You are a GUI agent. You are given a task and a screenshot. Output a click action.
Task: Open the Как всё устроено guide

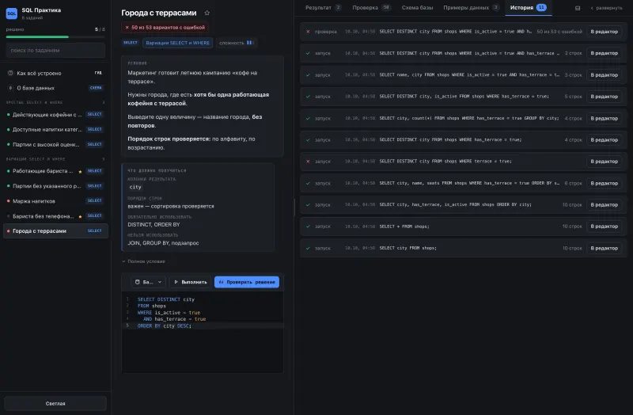pos(55,73)
